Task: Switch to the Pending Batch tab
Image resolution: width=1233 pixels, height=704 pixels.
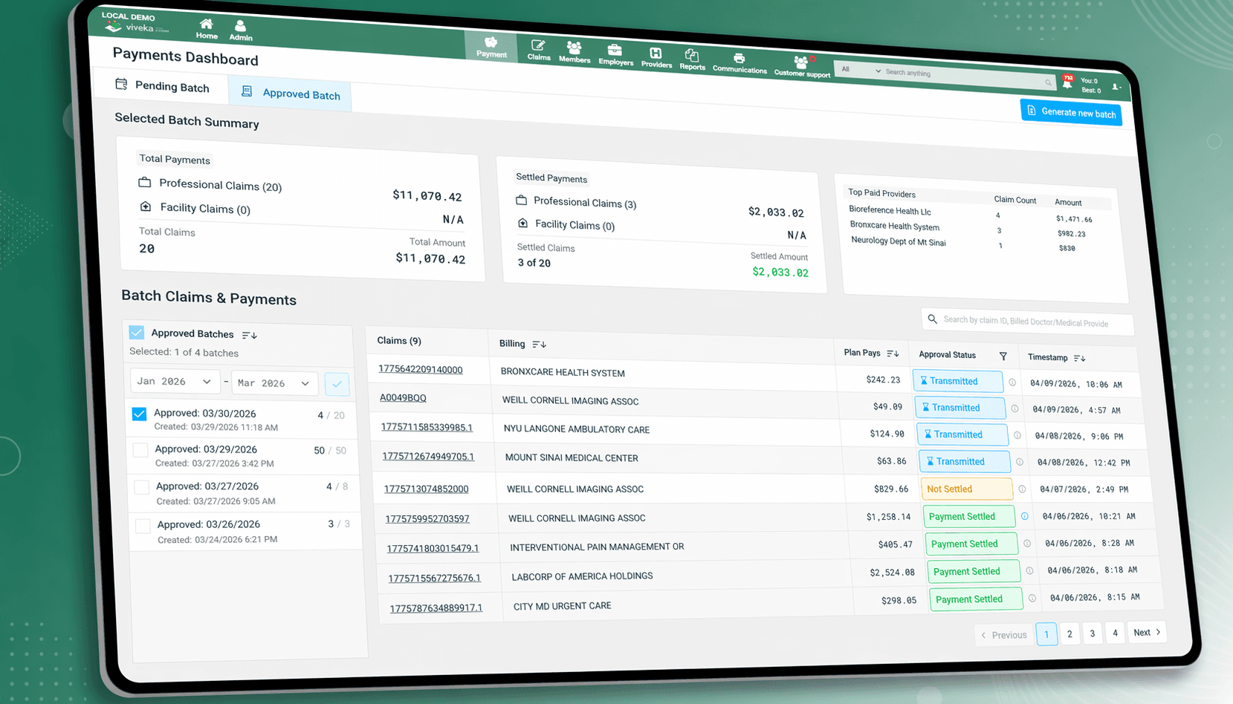Action: pos(163,86)
